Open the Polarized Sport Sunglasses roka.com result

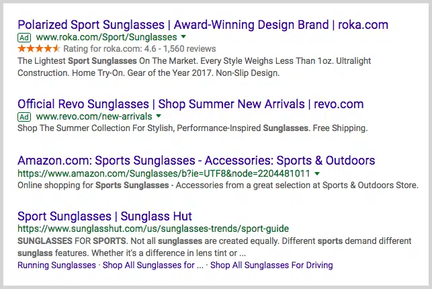(202, 25)
